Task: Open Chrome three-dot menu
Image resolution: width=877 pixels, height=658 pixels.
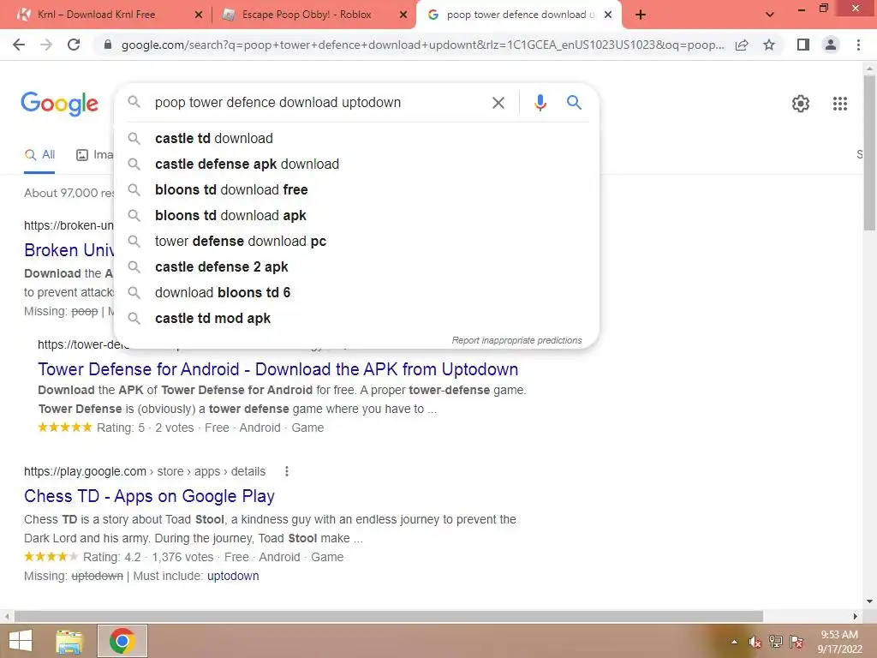Action: tap(858, 45)
